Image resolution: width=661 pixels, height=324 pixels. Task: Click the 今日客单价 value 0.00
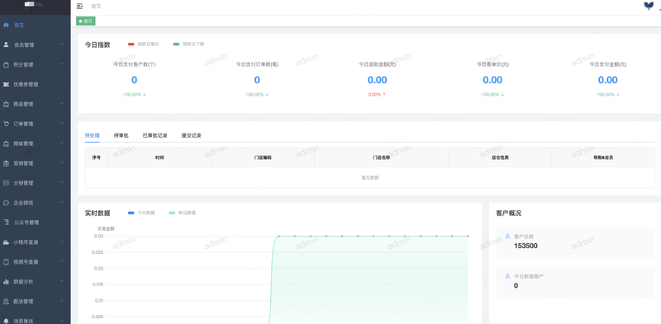492,80
